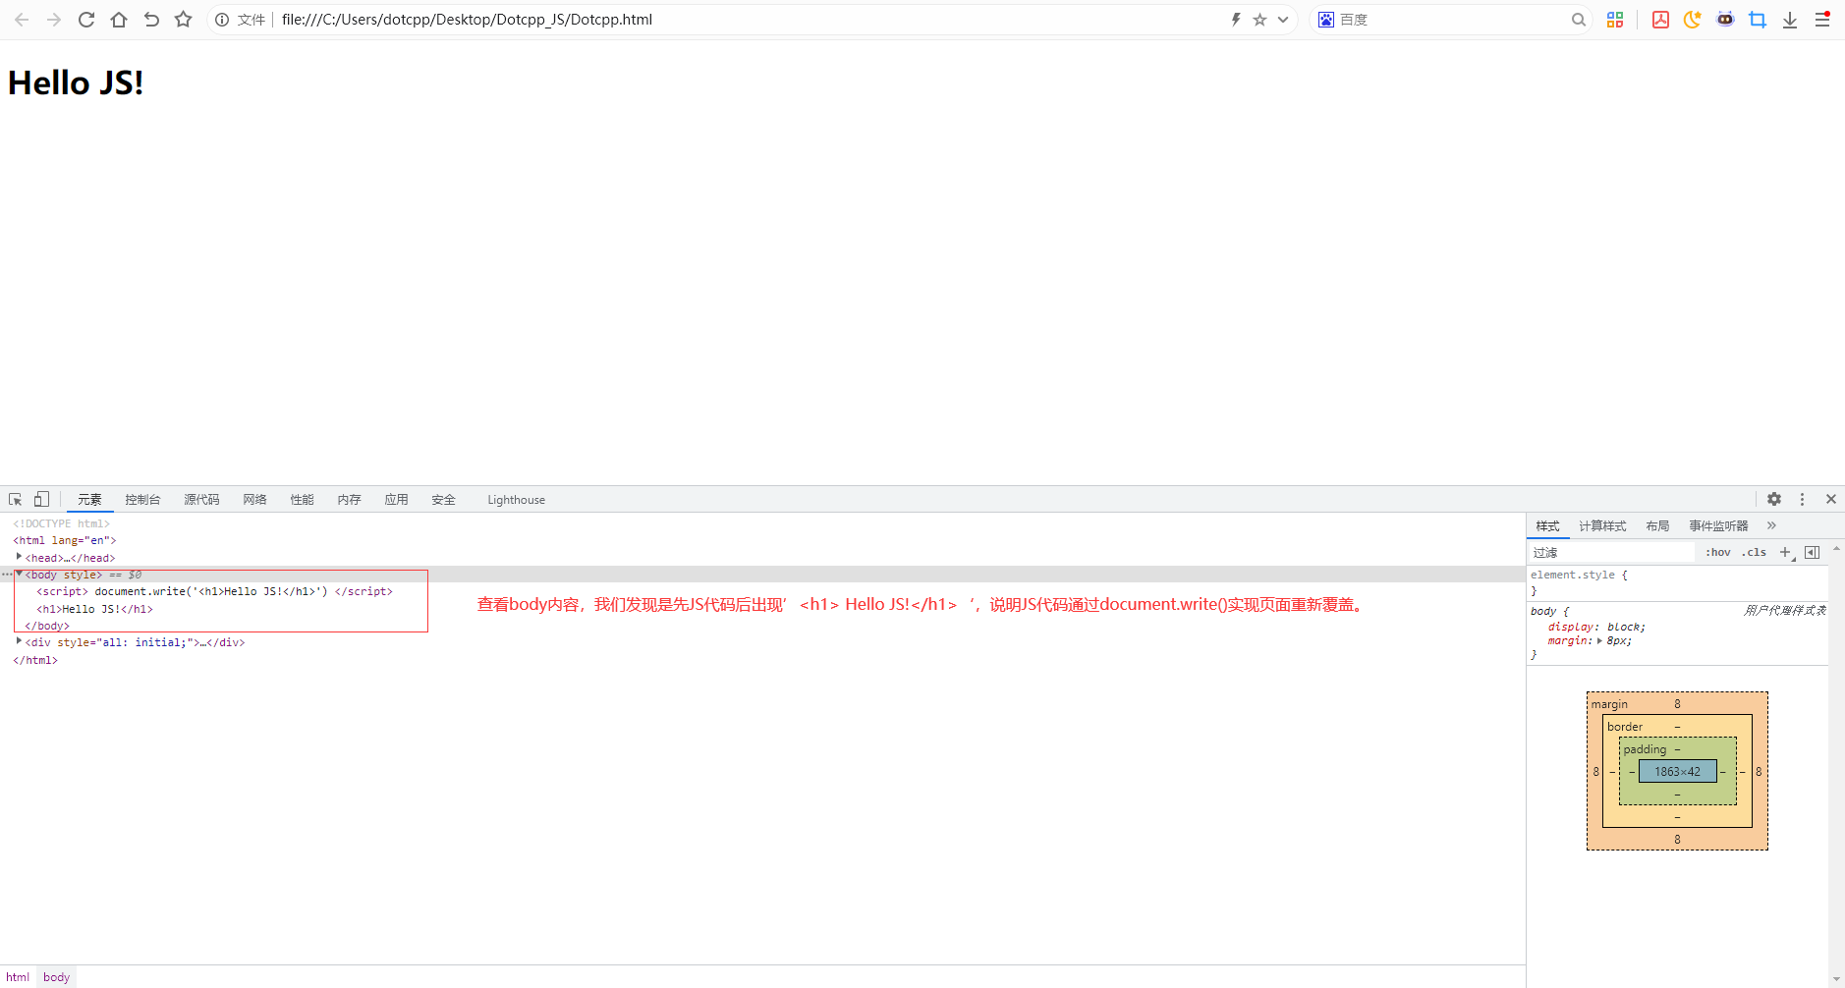Enable dark mode via the moon icon
Screen dimensions: 1845x988
click(x=1692, y=19)
